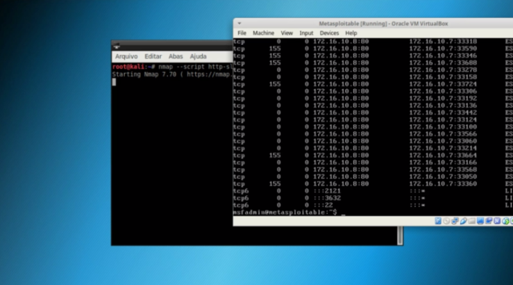Click the 'Starting Nmap 7.70' line
The image size is (513, 285).
tap(172, 74)
